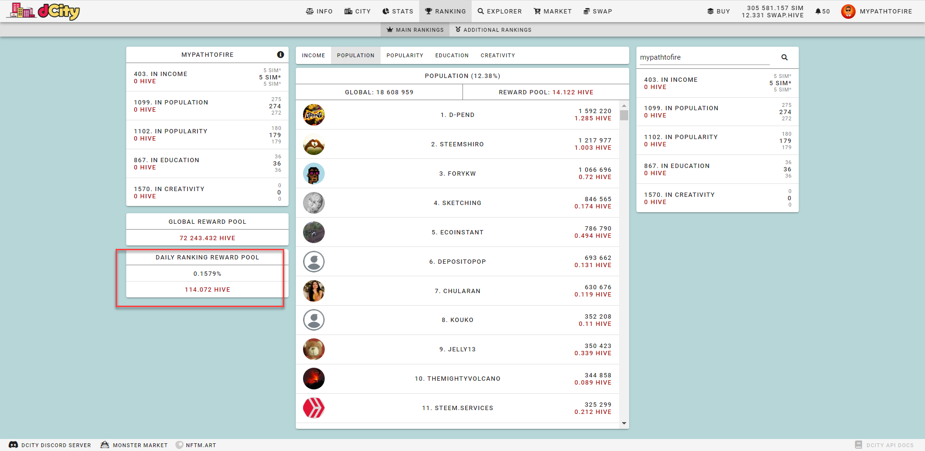Open the Info menu
925x451 pixels.
click(319, 11)
